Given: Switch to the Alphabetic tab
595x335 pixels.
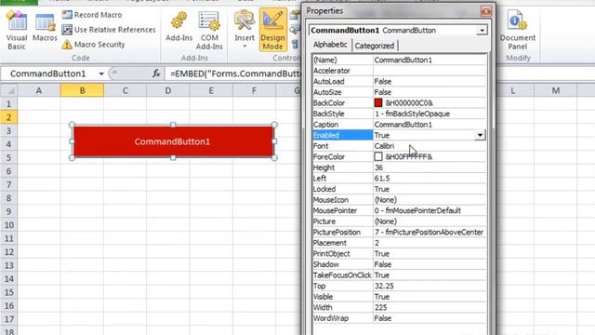Looking at the screenshot, I should pos(330,45).
